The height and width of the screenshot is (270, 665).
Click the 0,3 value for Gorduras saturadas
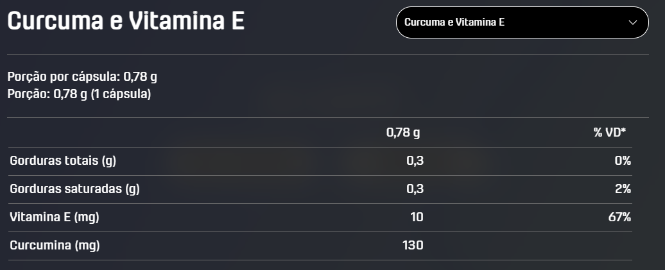pos(415,189)
